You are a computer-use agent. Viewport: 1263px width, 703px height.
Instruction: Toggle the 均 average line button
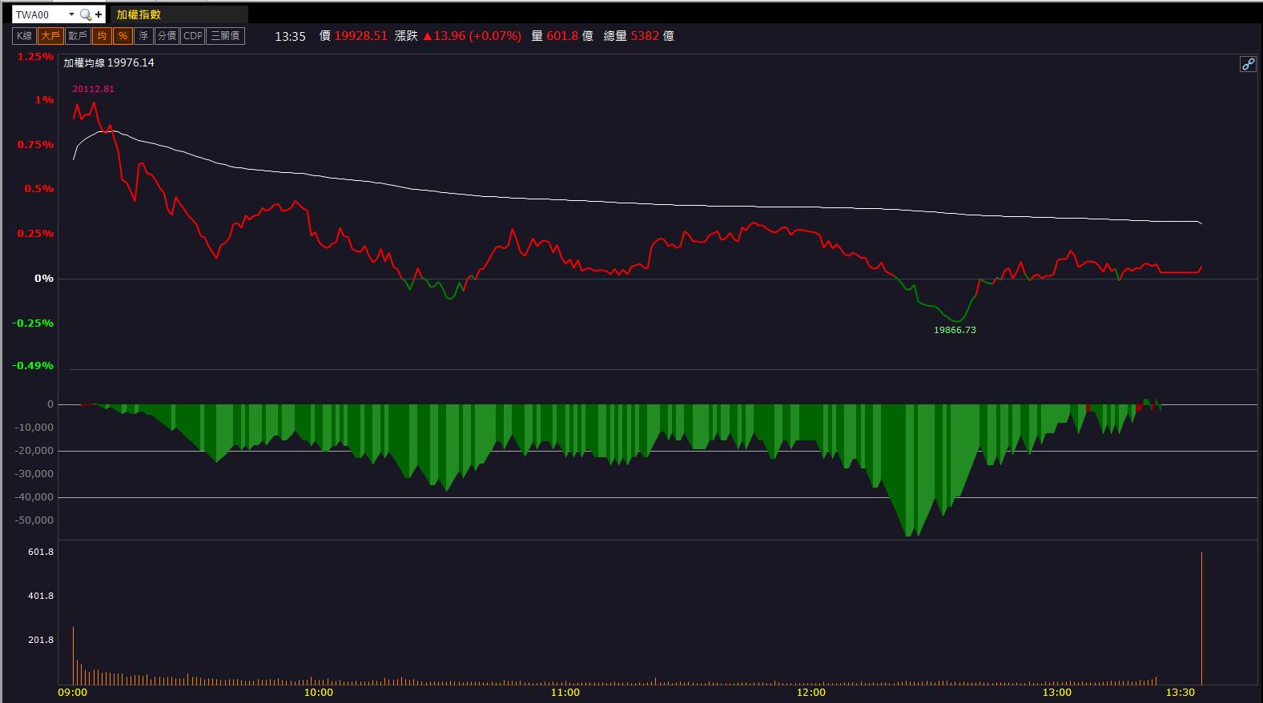(x=102, y=36)
